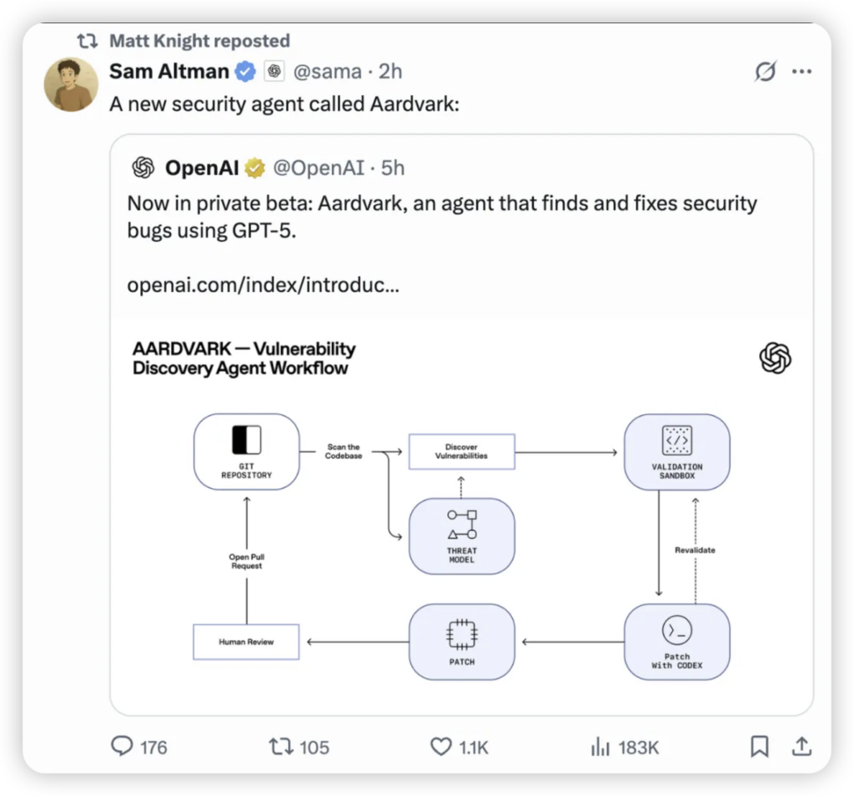Click the '2h' post timestamp

390,72
